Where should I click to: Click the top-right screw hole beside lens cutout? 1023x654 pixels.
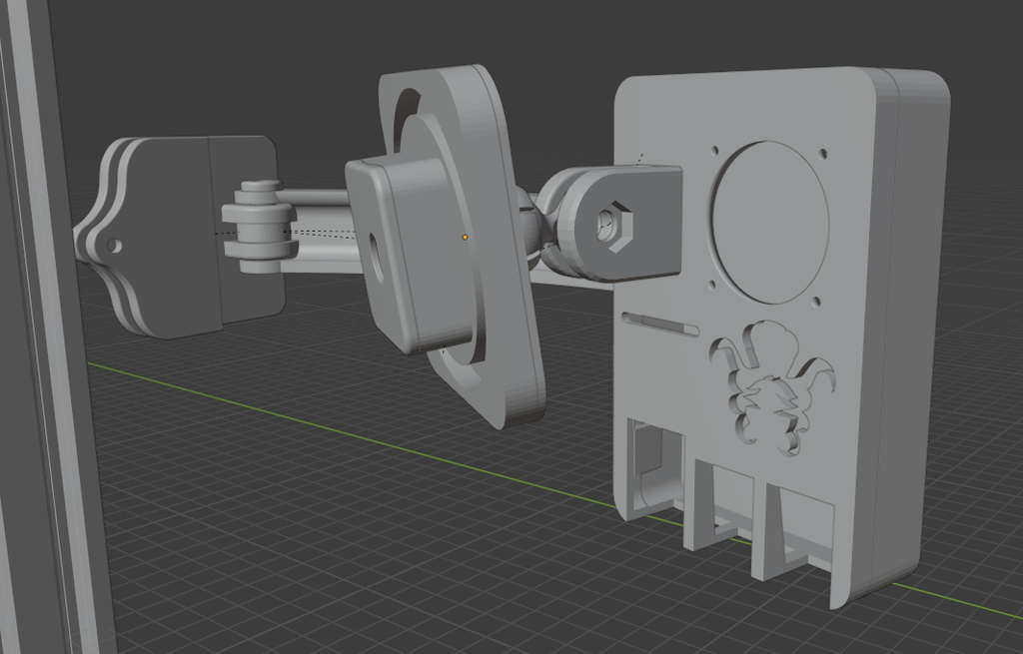822,154
